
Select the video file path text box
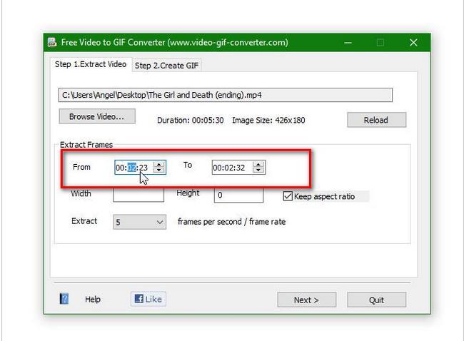pyautogui.click(x=225, y=95)
